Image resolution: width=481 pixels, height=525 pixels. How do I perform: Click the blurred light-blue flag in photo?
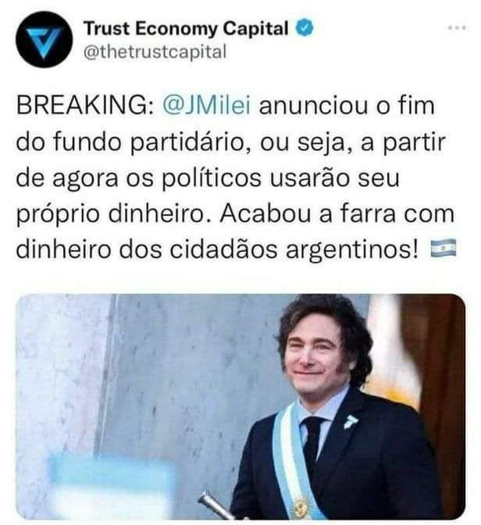coord(111,485)
